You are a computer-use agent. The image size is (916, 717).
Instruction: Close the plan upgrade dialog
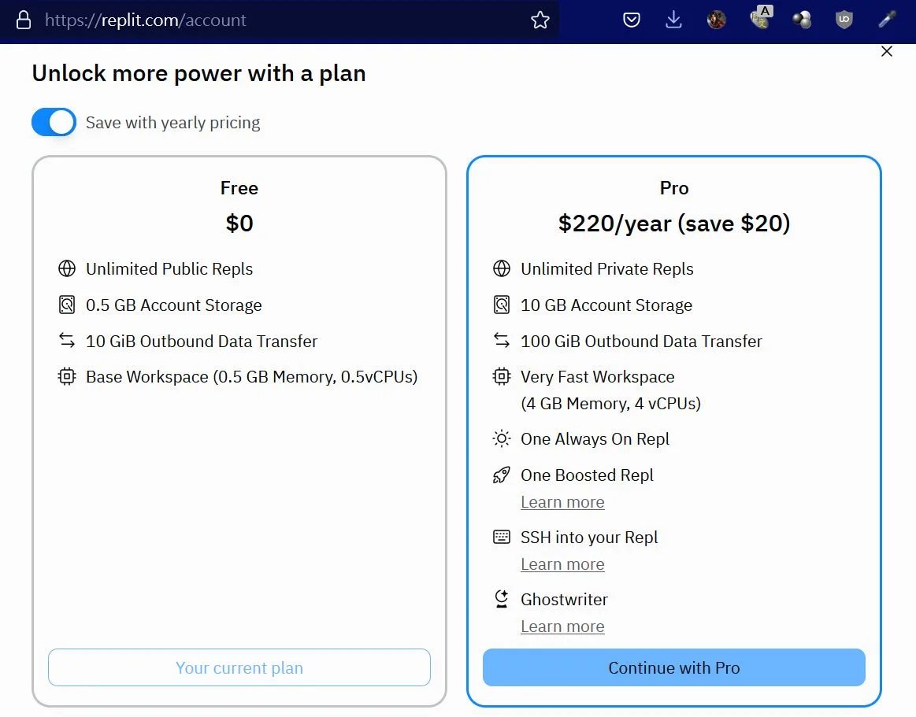tap(886, 51)
